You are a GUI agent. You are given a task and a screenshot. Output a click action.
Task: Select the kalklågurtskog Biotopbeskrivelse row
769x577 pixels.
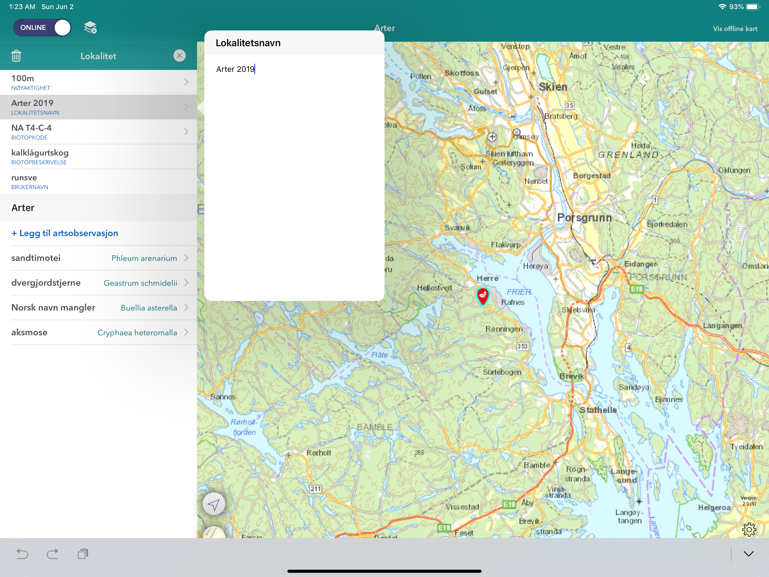[x=99, y=157]
